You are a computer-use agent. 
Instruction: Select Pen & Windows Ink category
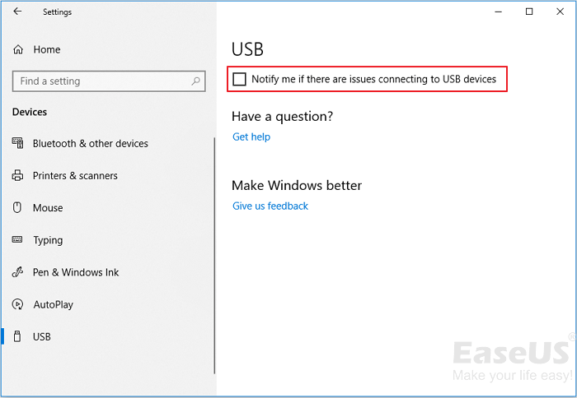(x=76, y=272)
